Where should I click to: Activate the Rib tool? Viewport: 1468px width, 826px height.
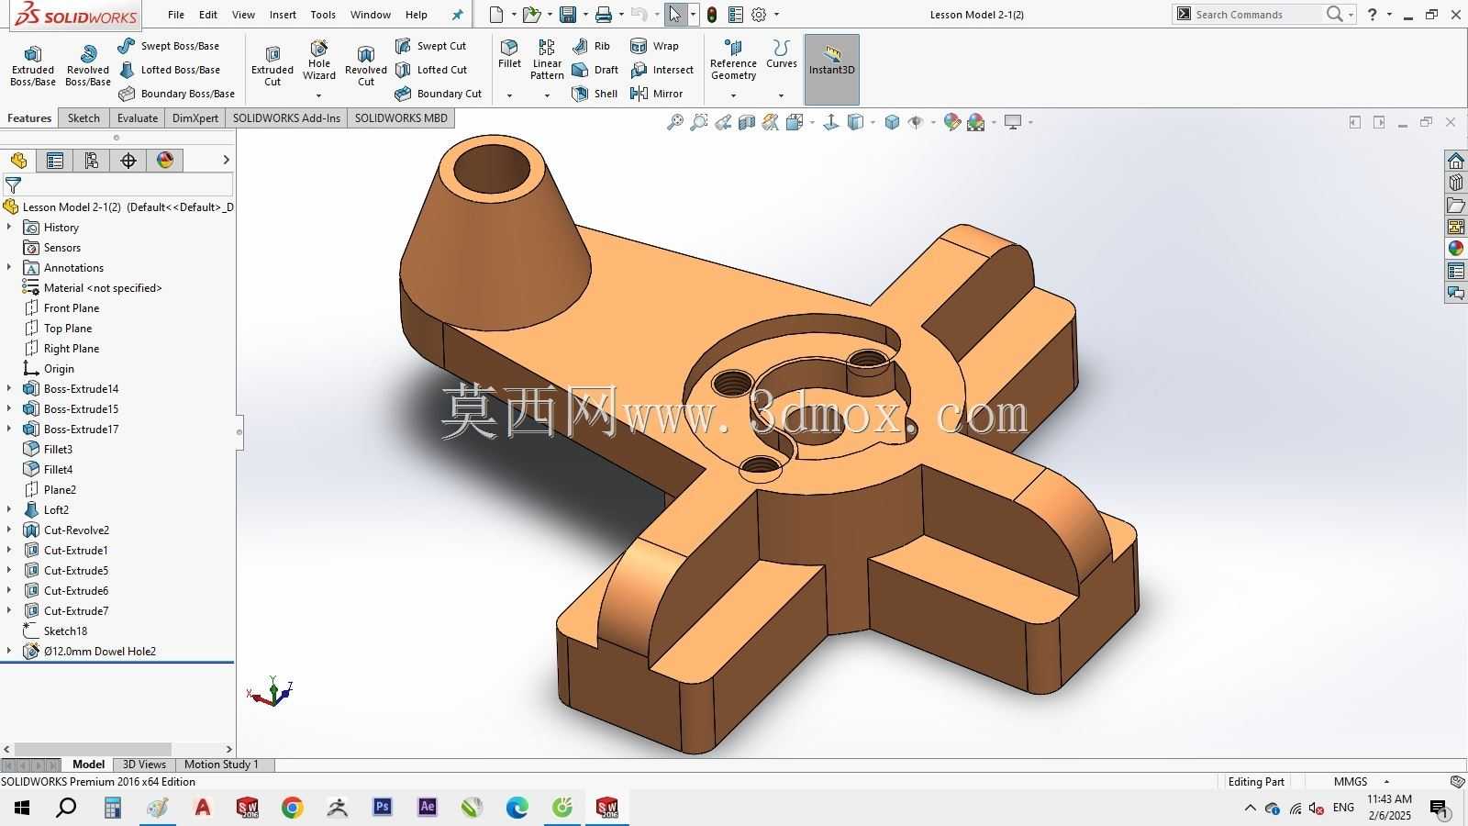coord(591,46)
